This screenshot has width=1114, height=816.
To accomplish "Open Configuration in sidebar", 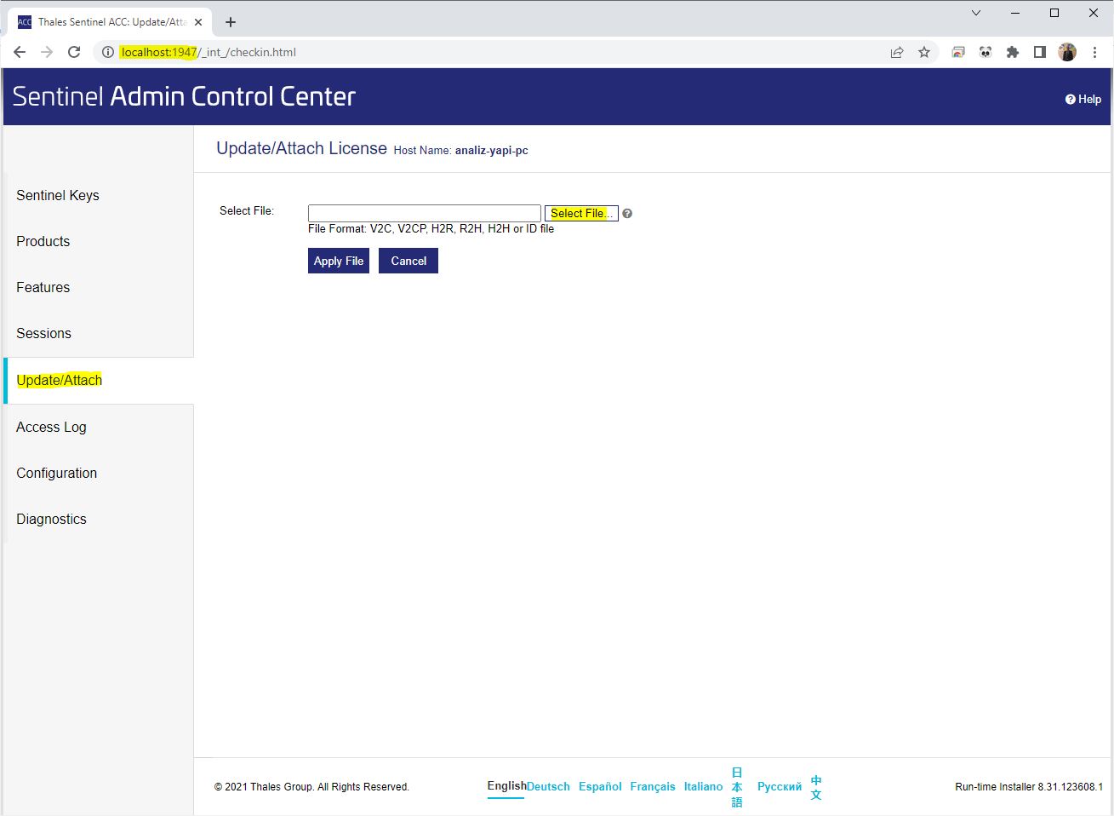I will coord(57,473).
